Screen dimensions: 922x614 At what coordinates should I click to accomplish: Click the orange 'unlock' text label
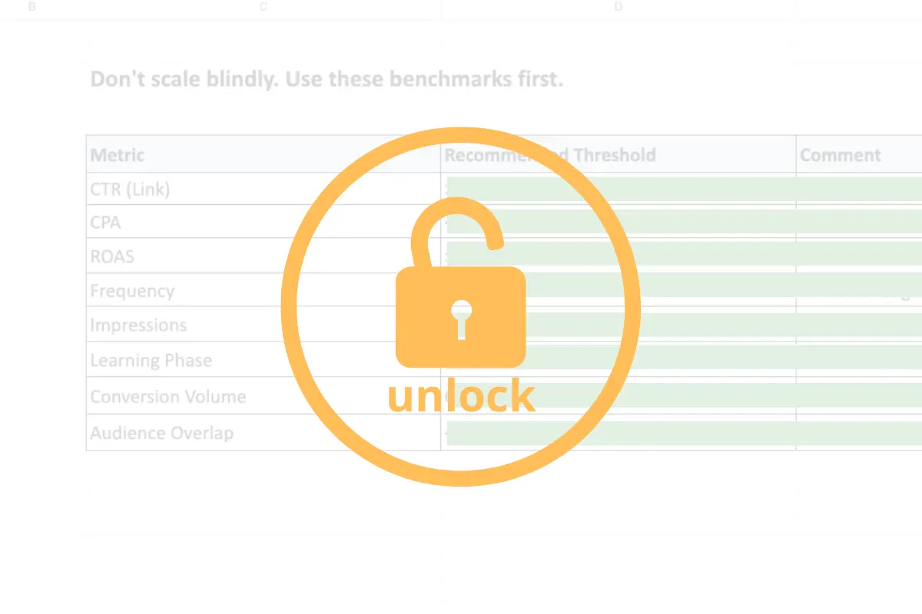[461, 396]
